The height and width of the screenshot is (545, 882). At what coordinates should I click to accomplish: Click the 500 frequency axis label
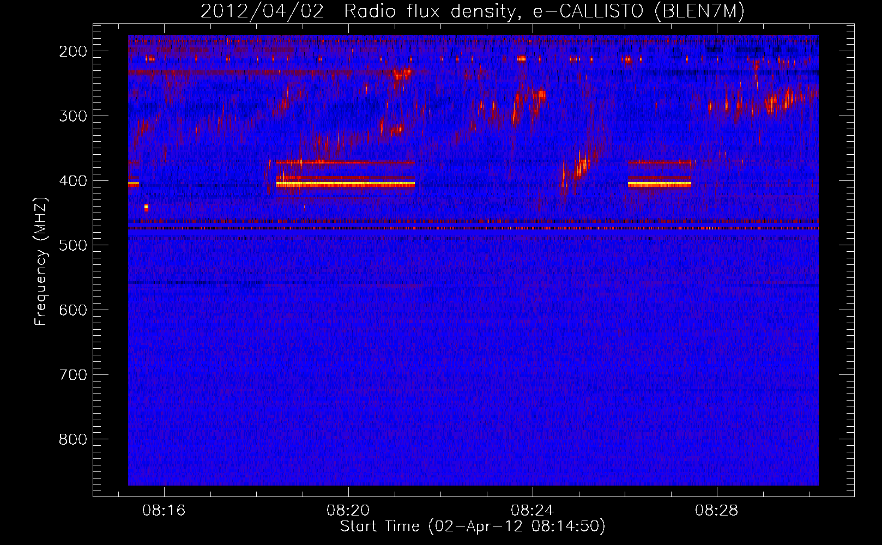[x=73, y=245]
